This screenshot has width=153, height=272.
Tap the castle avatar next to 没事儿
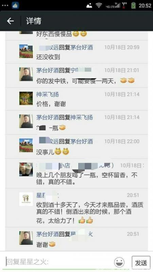pos(26,145)
